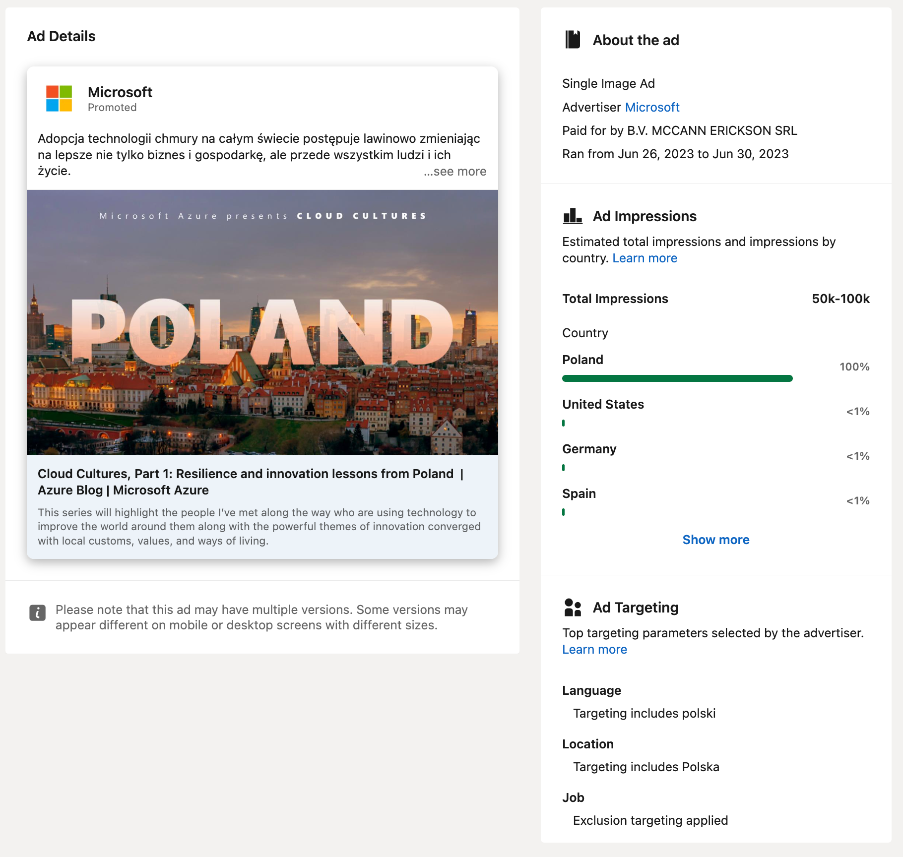The image size is (903, 857).
Task: Click the Ad Targeting heading text
Action: [636, 608]
